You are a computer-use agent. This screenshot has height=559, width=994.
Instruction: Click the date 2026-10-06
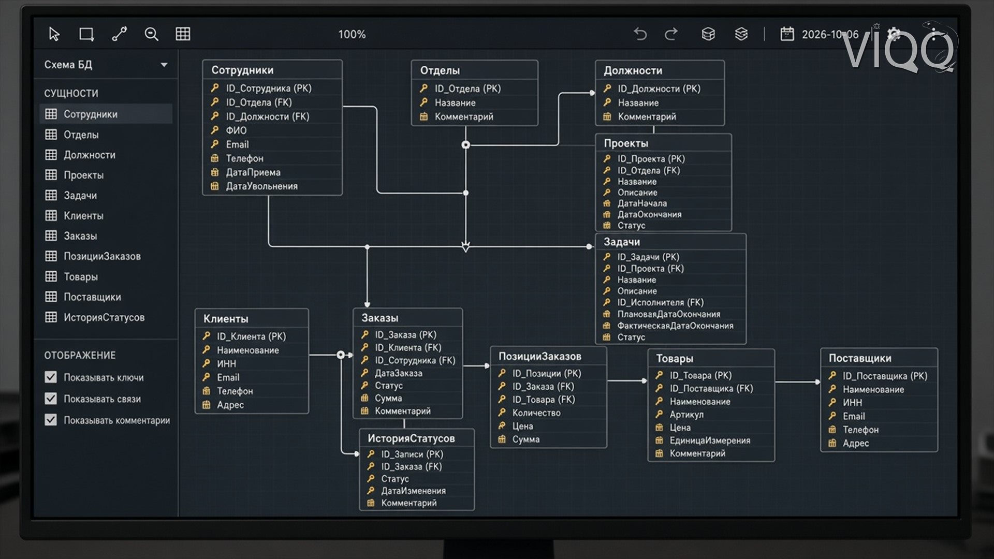(830, 35)
